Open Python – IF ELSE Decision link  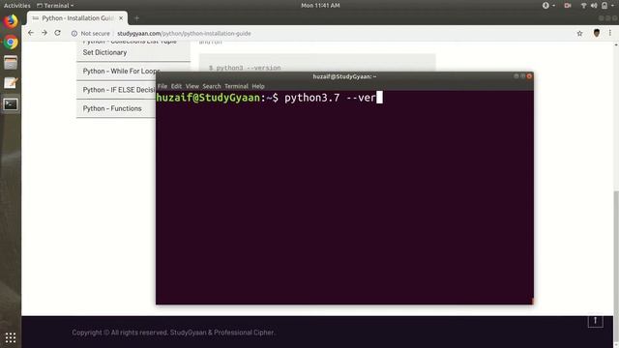[x=118, y=90]
